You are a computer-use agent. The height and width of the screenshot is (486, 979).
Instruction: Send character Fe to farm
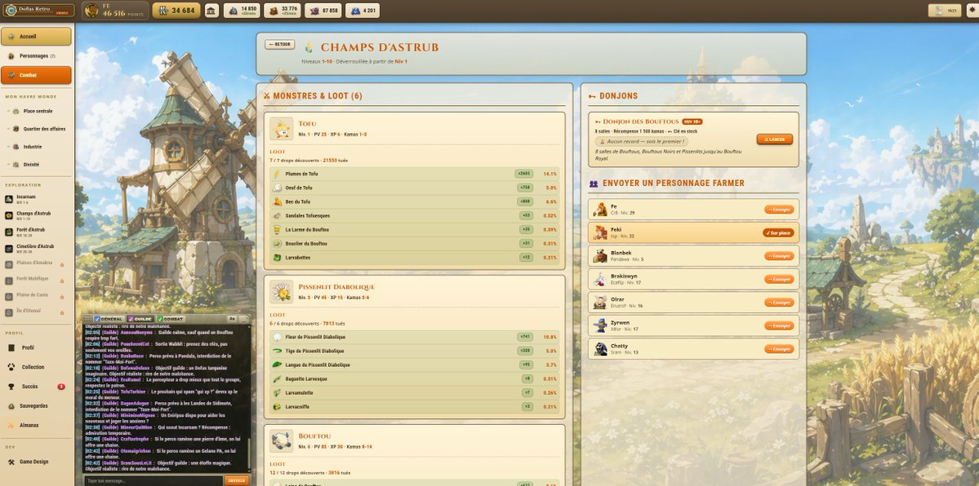coord(779,210)
